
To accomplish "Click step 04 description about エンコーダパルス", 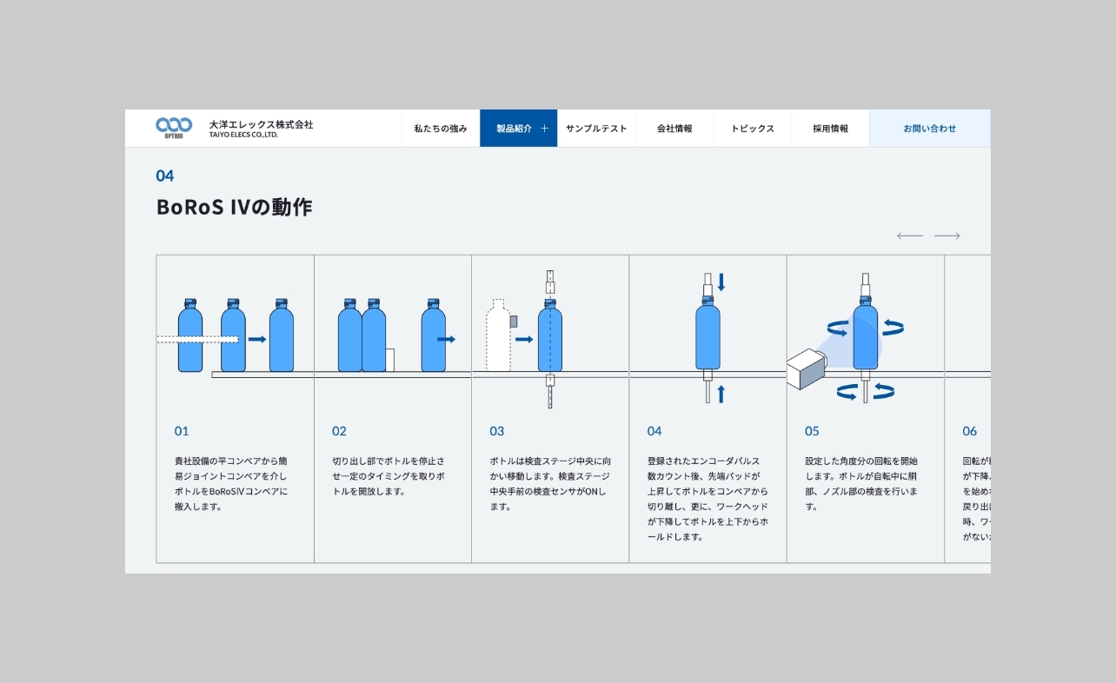I will (707, 499).
